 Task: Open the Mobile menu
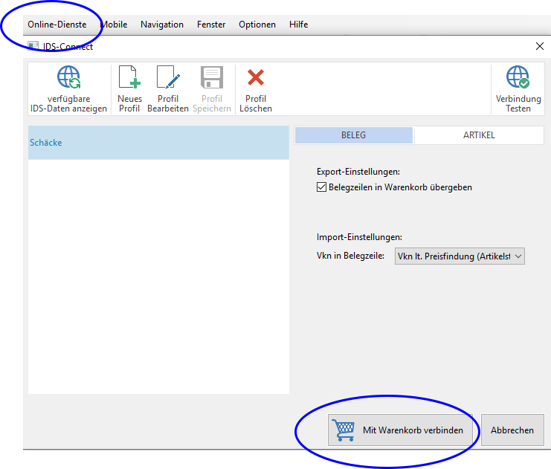coord(114,25)
